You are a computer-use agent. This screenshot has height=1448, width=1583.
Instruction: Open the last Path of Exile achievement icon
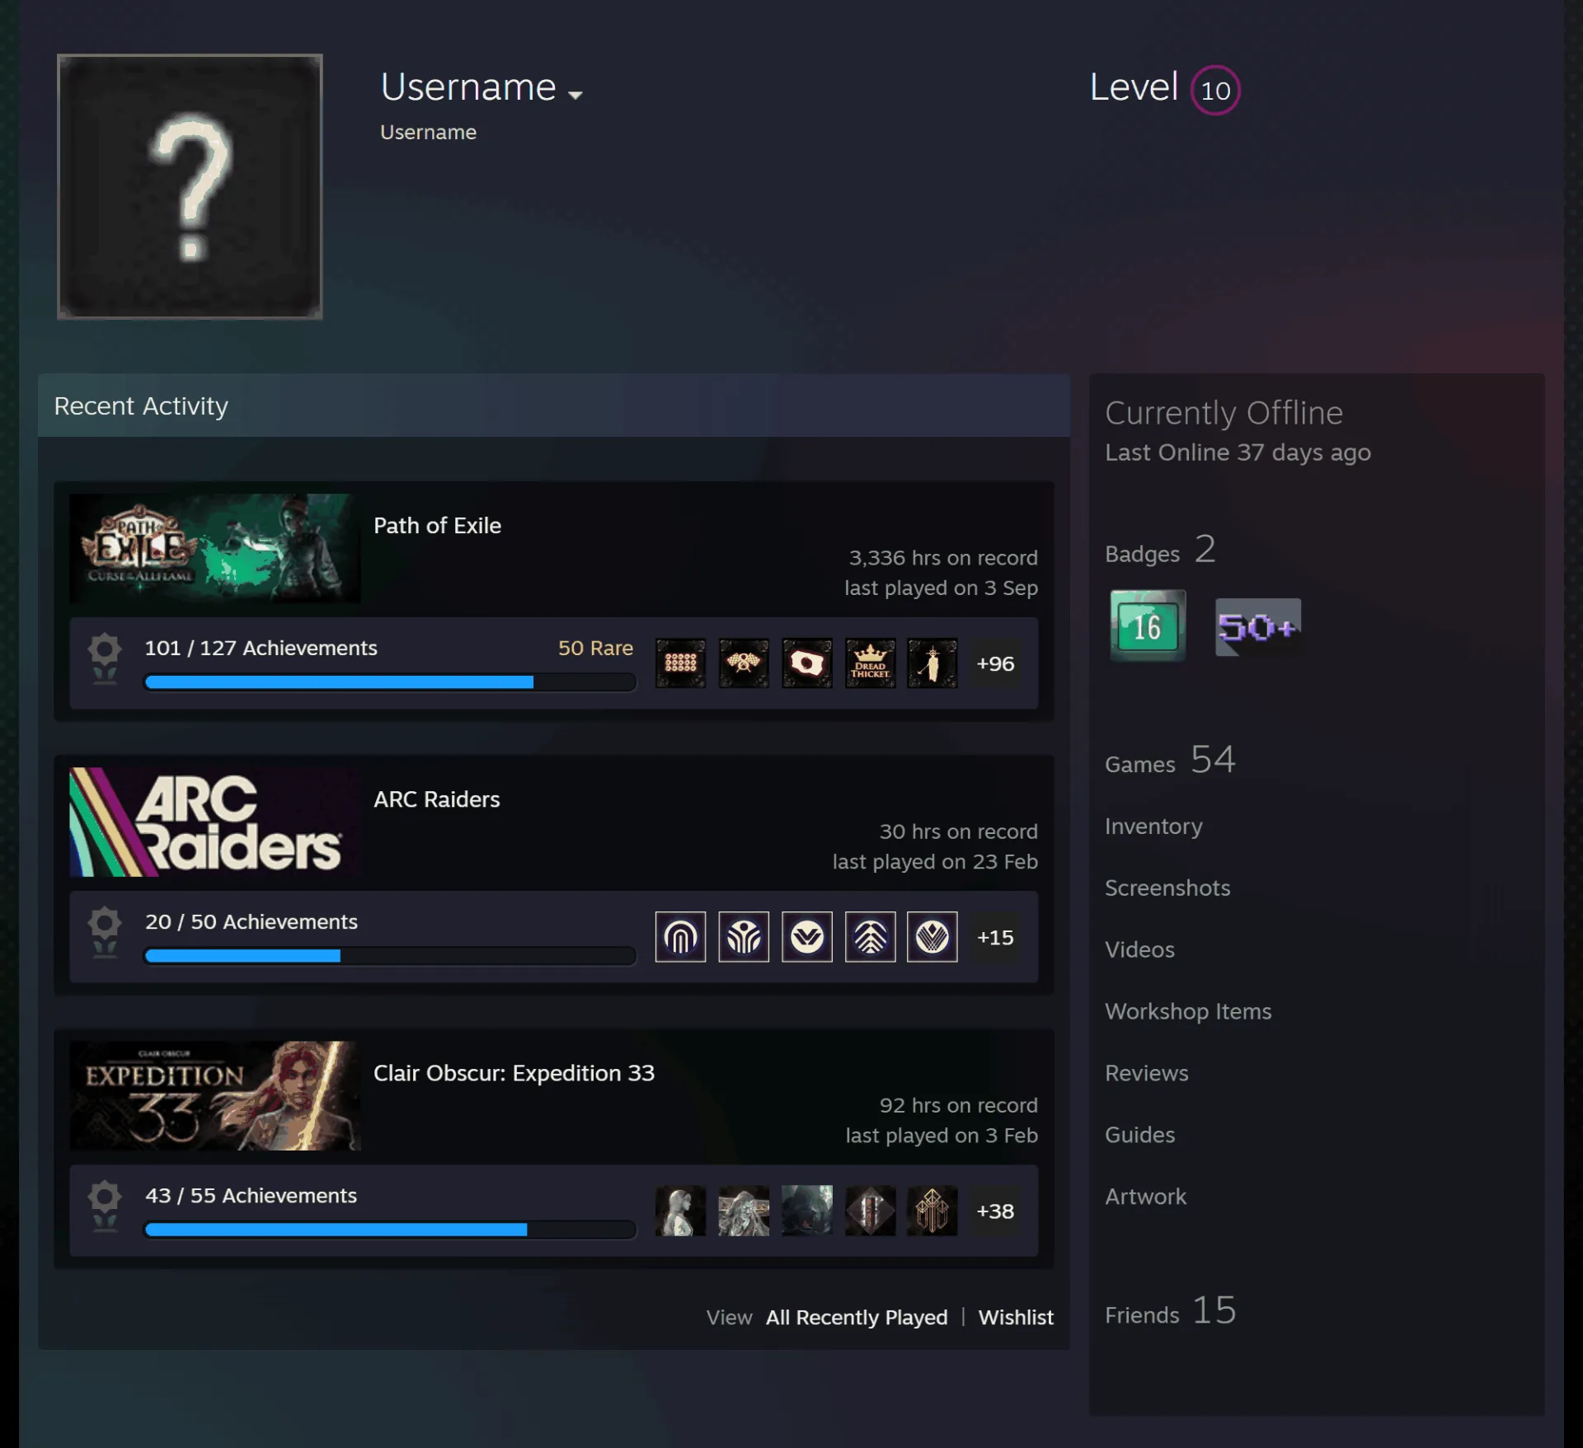(932, 663)
